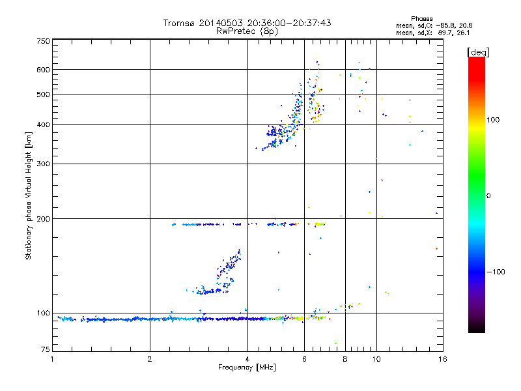This screenshot has width=521, height=391.
Task: Click the x-axis tick label '1'
Action: click(x=52, y=359)
